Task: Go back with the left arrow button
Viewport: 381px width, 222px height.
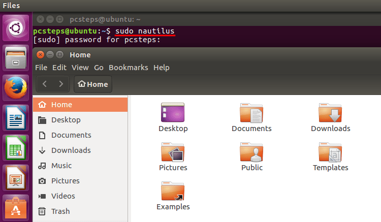Action: pyautogui.click(x=45, y=84)
